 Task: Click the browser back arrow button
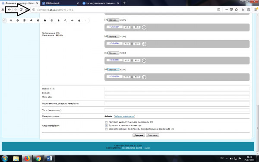9,10
